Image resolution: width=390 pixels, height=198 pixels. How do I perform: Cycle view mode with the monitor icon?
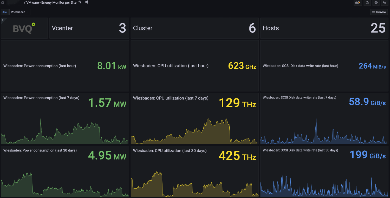(x=385, y=3)
